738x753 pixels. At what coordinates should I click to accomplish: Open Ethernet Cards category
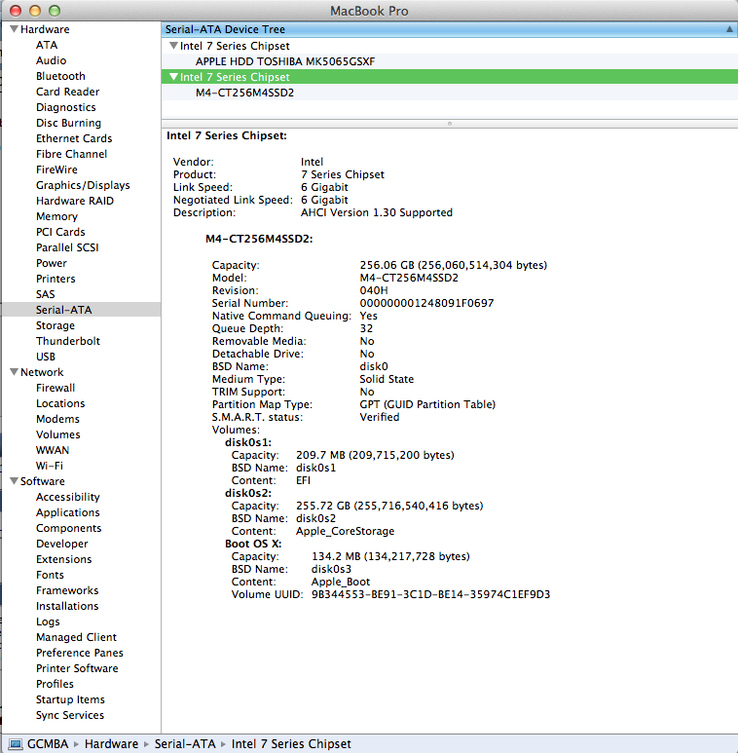pyautogui.click(x=74, y=138)
